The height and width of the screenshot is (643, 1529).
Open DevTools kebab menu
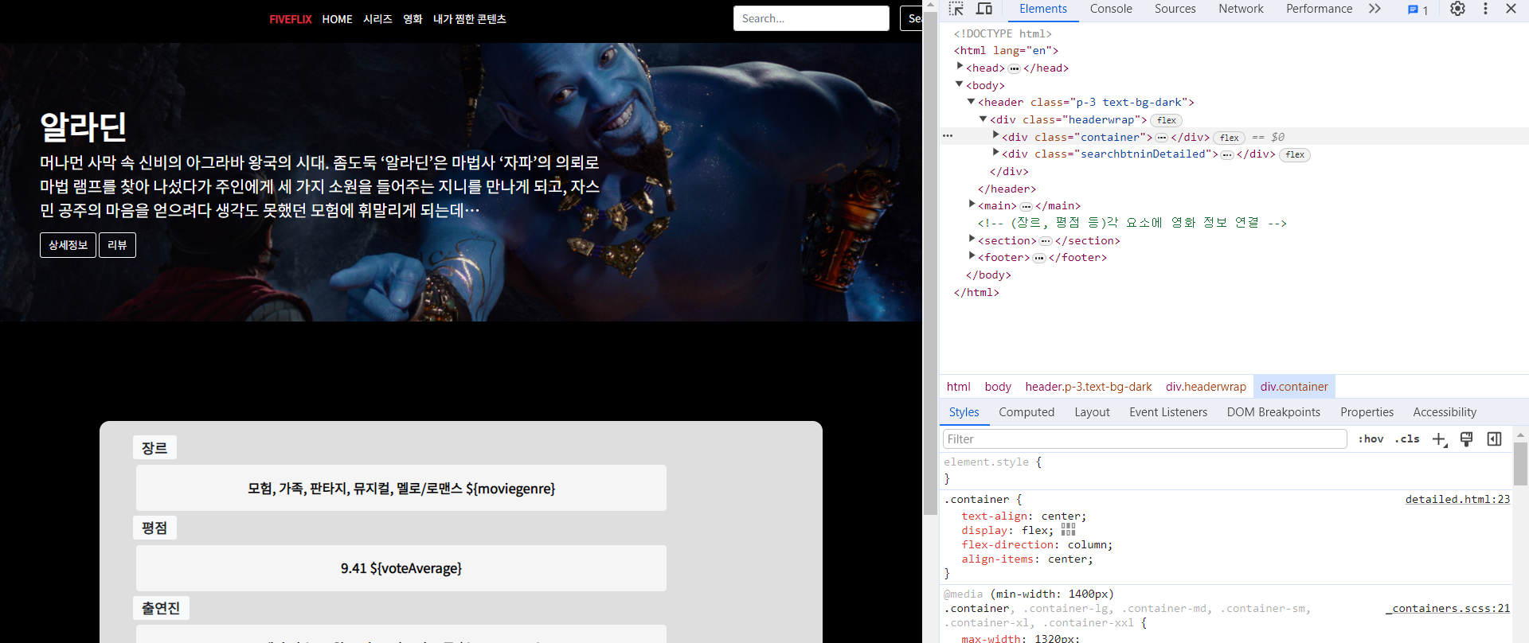1485,9
